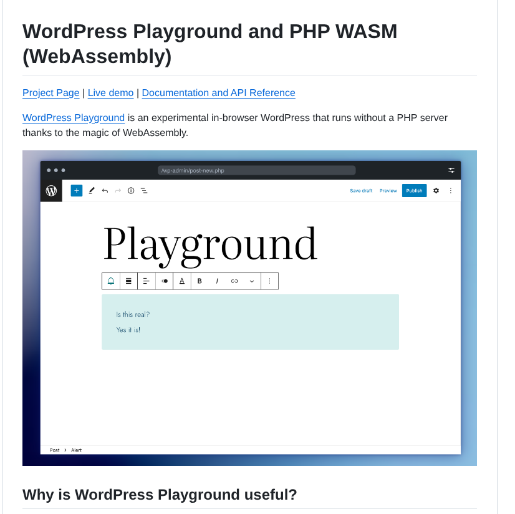This screenshot has height=514, width=515.
Task: Click the /wp-admin/post-new.php address bar
Action: (256, 170)
